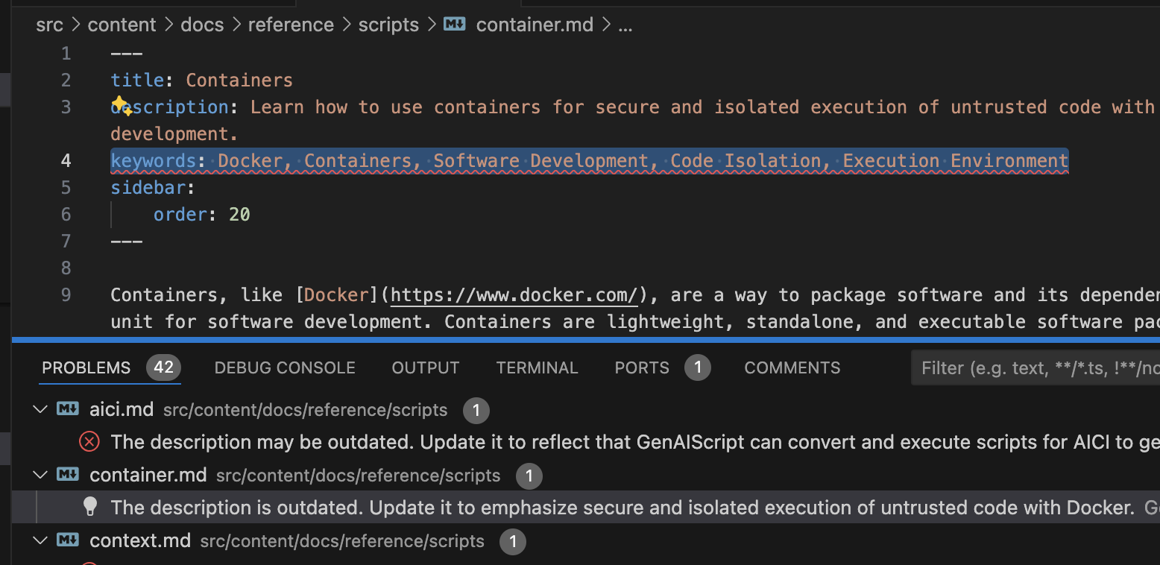
Task: Open the docker.com link on line 9
Action: [x=514, y=295]
